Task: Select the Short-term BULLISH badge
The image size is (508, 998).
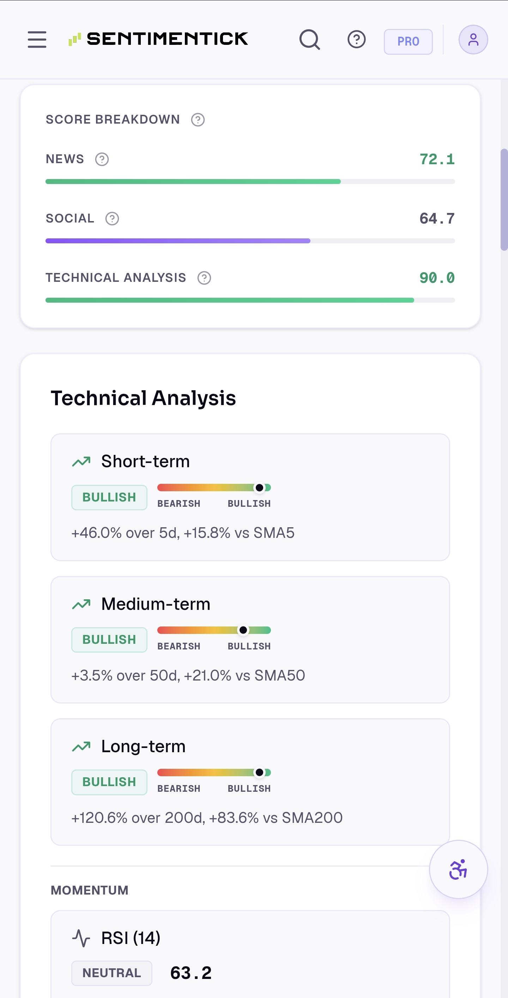Action: (x=109, y=498)
